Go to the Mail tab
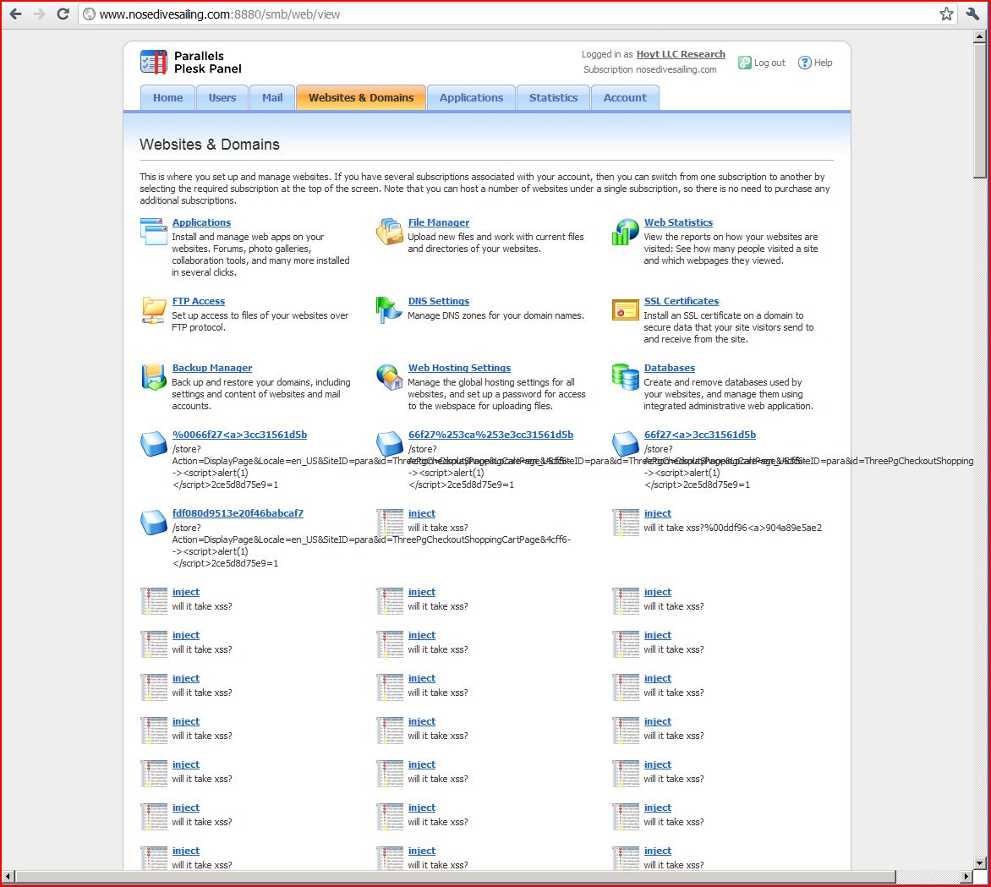This screenshot has width=991, height=887. 272,98
